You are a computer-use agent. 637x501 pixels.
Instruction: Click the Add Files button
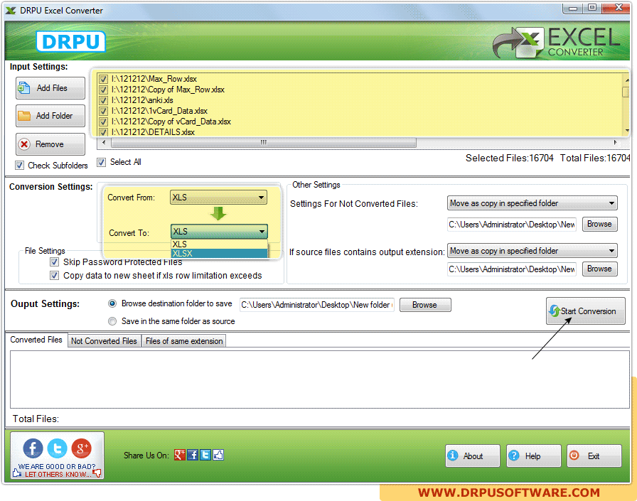coord(50,88)
